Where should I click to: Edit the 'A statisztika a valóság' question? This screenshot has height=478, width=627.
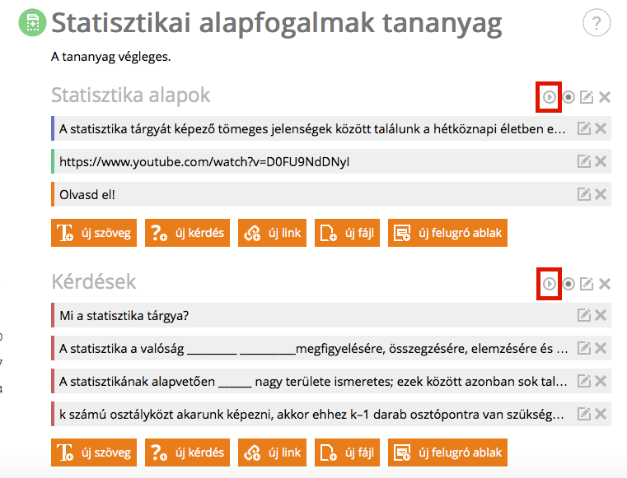[x=584, y=348]
